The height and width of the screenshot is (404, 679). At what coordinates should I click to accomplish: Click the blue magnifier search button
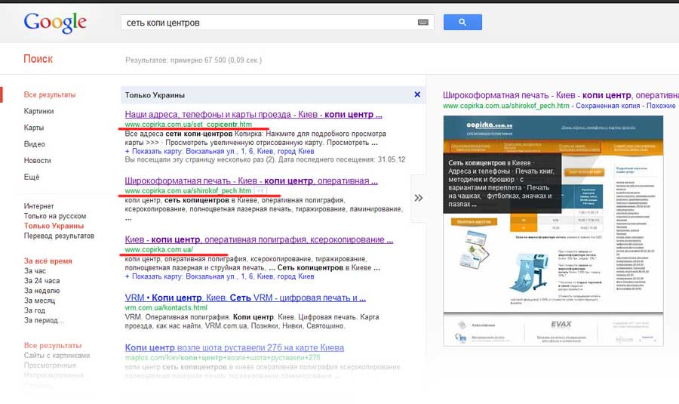click(x=462, y=22)
